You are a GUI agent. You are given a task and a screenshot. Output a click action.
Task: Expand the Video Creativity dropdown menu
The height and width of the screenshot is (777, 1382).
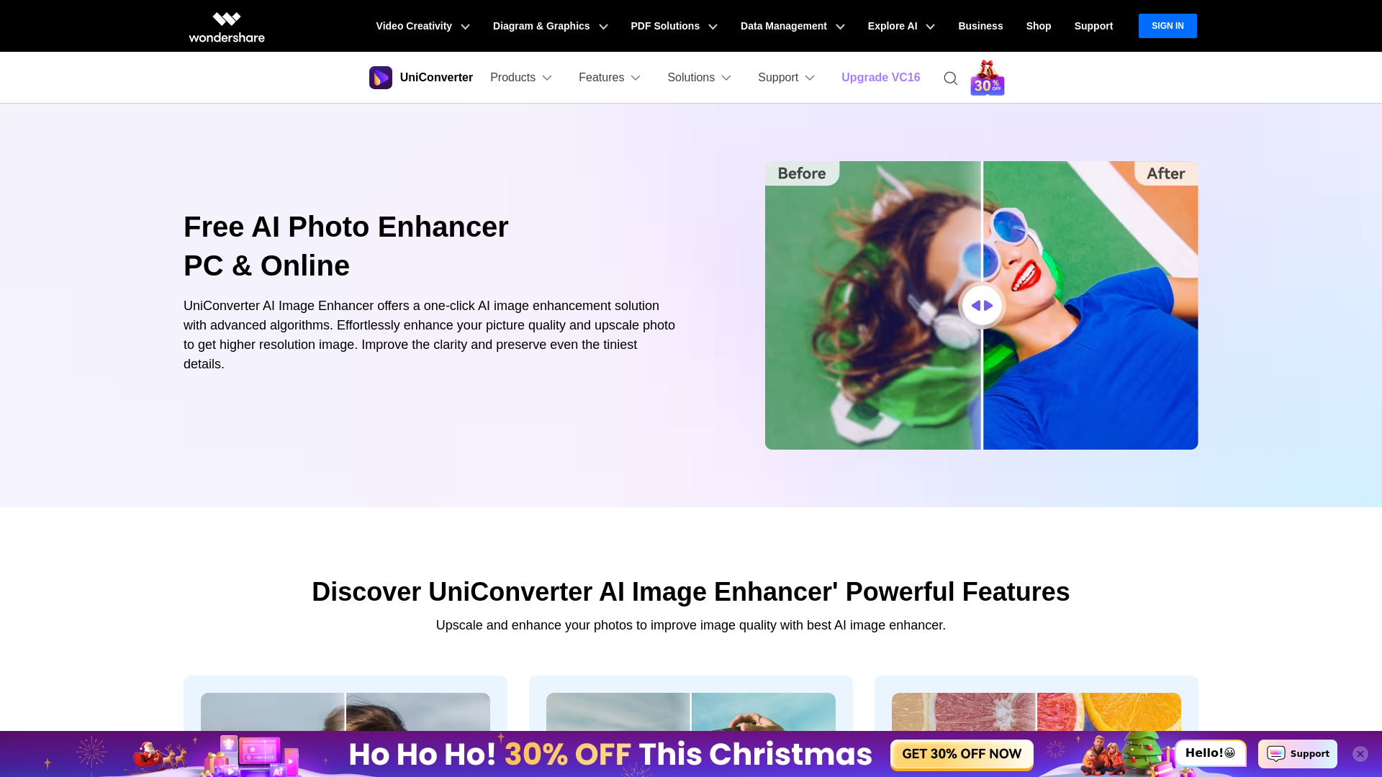[423, 26]
